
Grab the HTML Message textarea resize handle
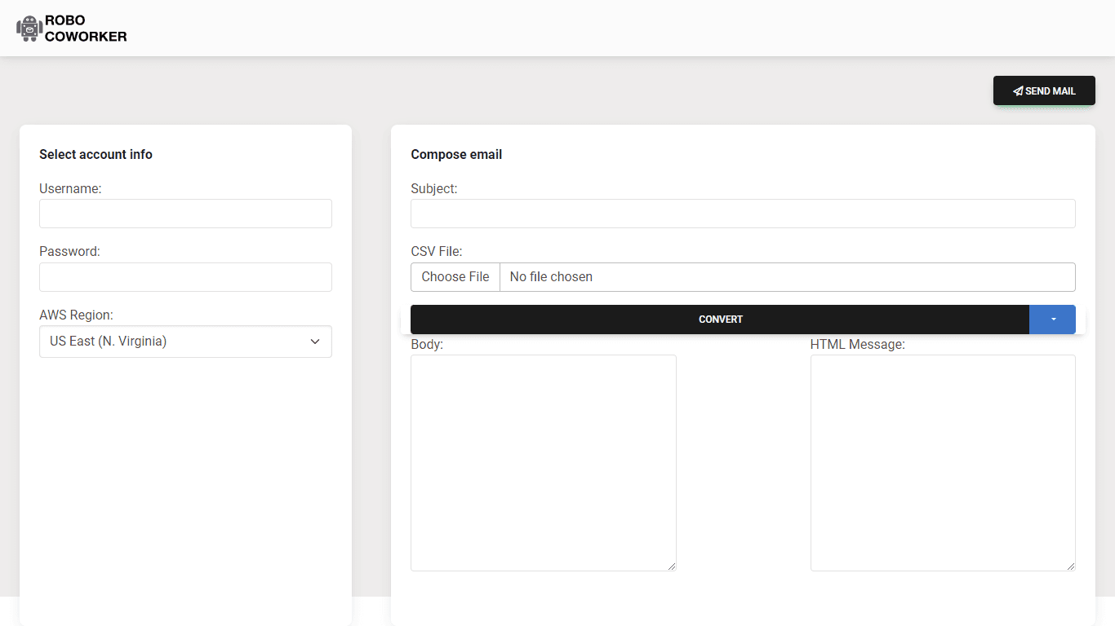1071,566
